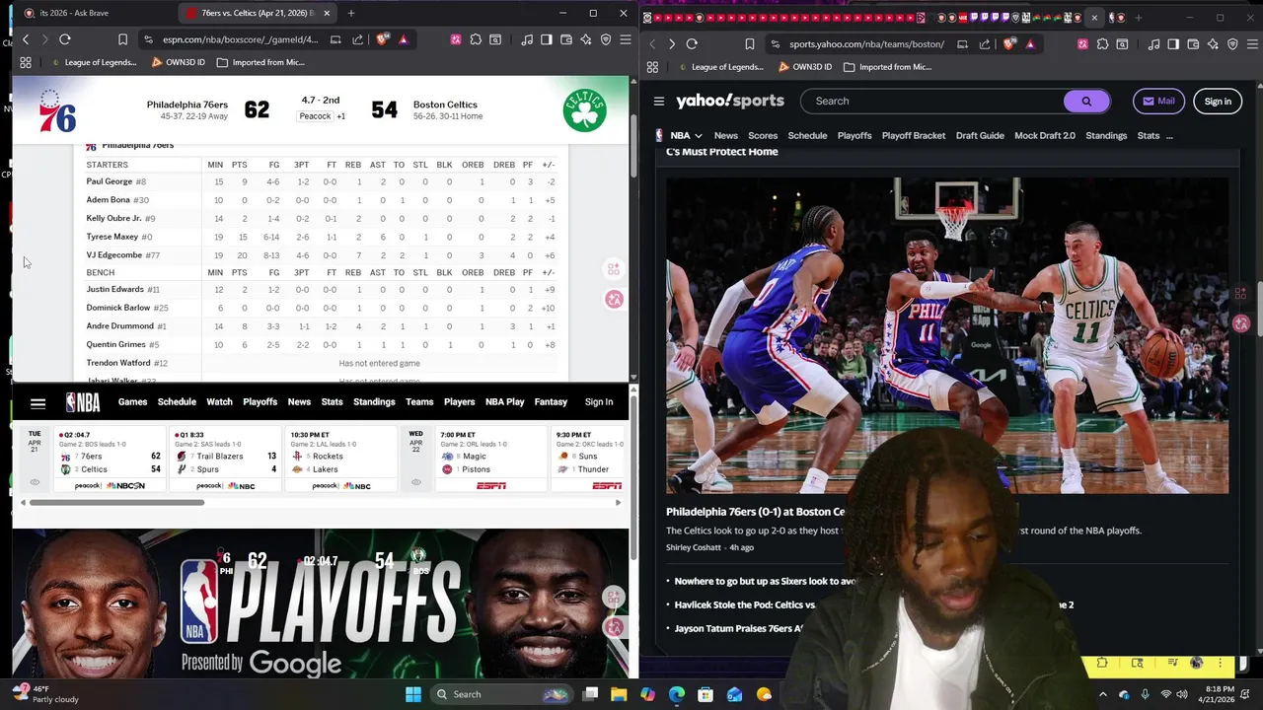Open Boston Celtics team logo on scoreboard
Image resolution: width=1263 pixels, height=710 pixels.
[584, 110]
